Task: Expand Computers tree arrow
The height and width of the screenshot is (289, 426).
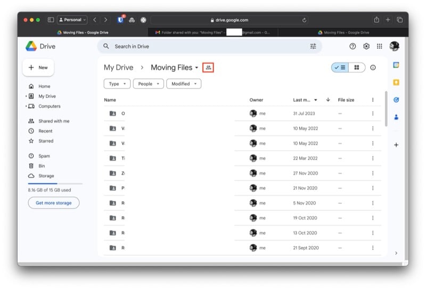Action: pos(26,106)
